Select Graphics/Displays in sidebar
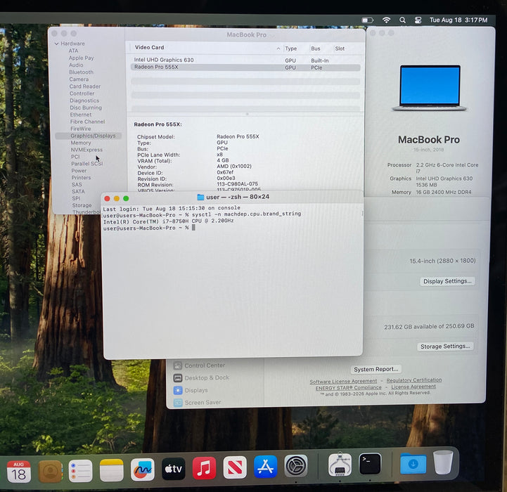The width and height of the screenshot is (507, 492). [89, 136]
